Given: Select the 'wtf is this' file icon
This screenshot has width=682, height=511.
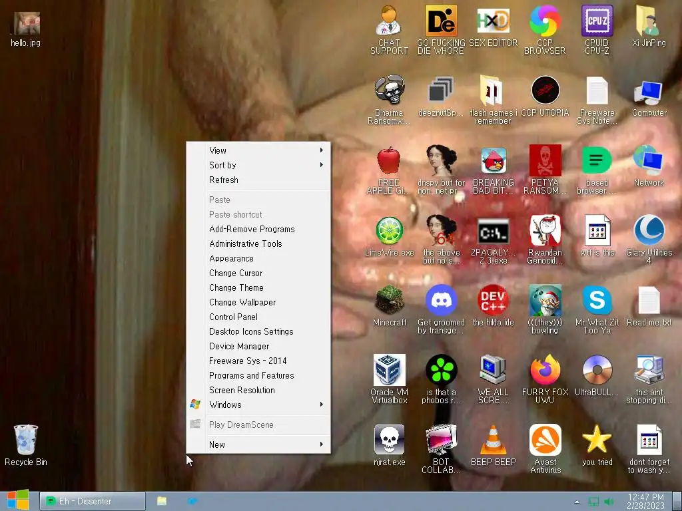Looking at the screenshot, I should click(x=597, y=236).
